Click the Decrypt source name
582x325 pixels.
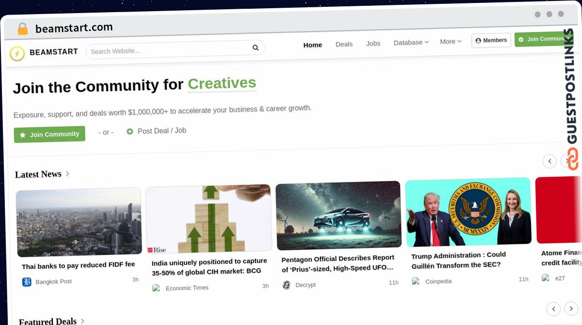tap(306, 285)
